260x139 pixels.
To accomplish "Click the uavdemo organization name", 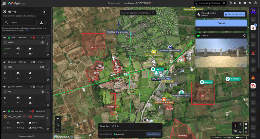I will click(x=129, y=3).
